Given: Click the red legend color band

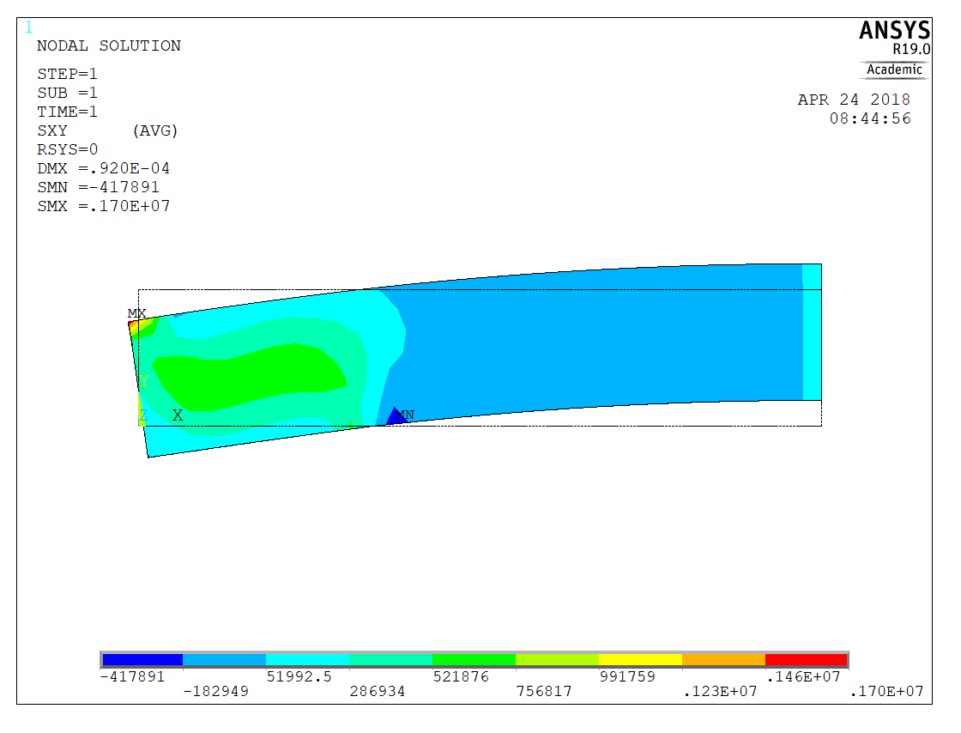Looking at the screenshot, I should click(807, 659).
